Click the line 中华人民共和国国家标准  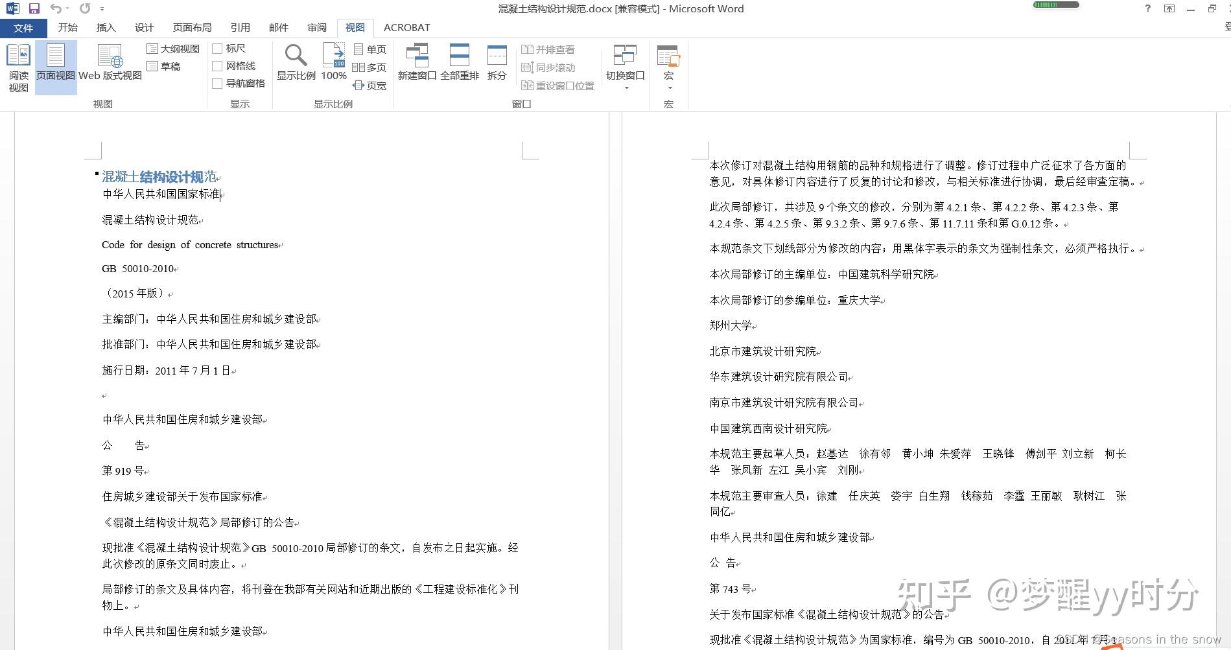(161, 194)
